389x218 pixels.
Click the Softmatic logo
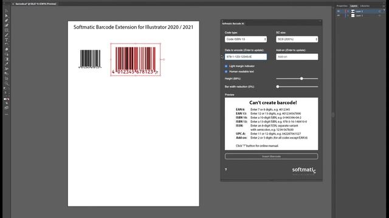[304, 170]
